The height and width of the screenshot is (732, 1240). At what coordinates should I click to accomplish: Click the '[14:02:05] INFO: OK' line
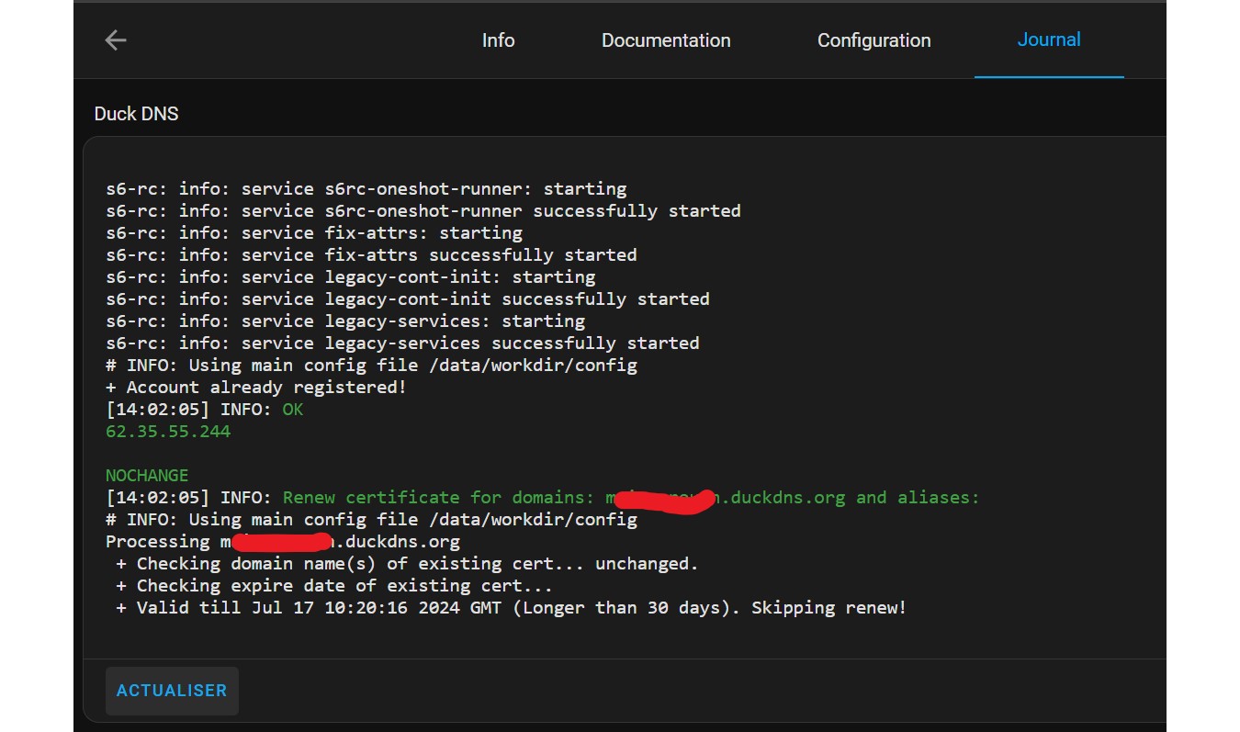[204, 410]
